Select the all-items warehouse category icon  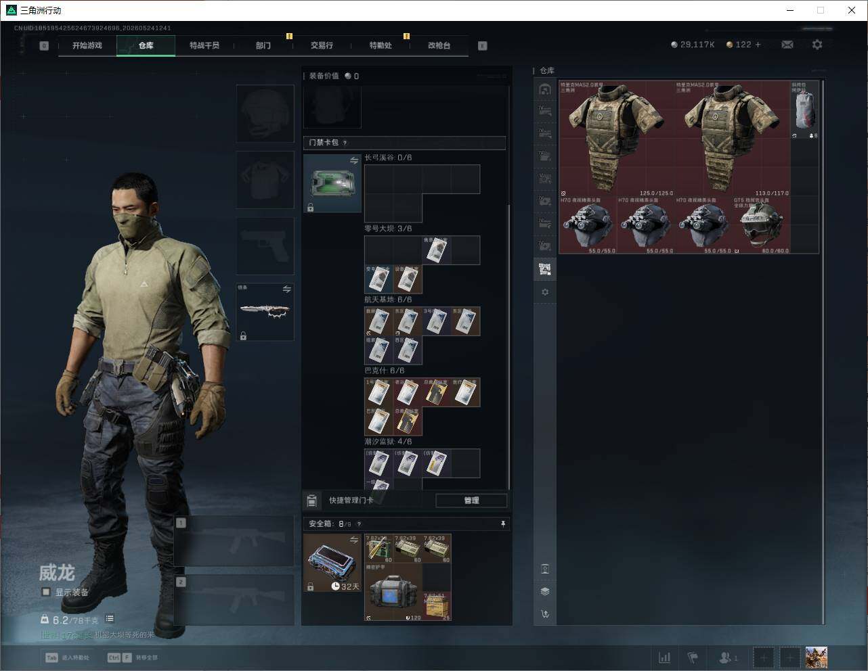(x=545, y=89)
